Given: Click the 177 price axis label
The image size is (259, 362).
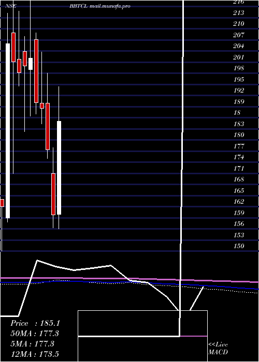Looking at the screenshot, I should [239, 146].
